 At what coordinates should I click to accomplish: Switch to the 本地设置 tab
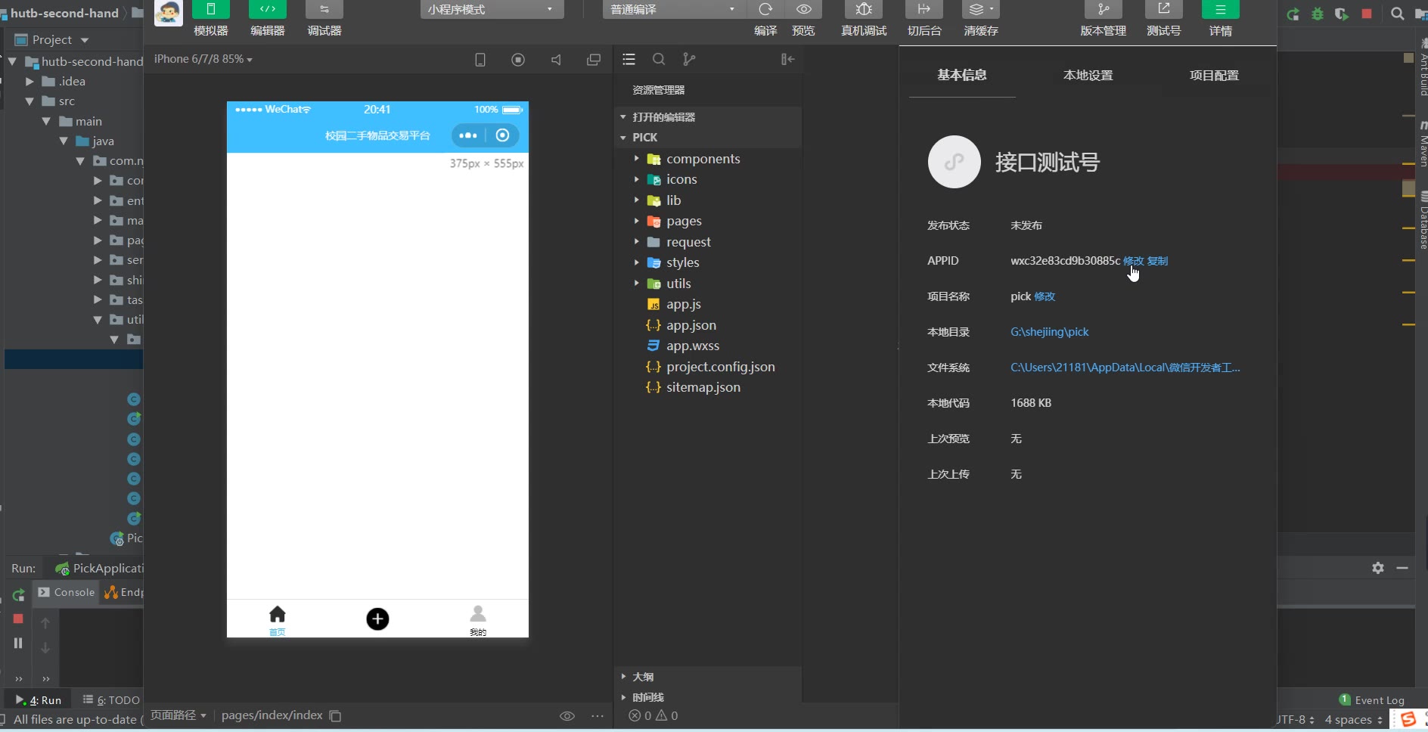tap(1088, 76)
